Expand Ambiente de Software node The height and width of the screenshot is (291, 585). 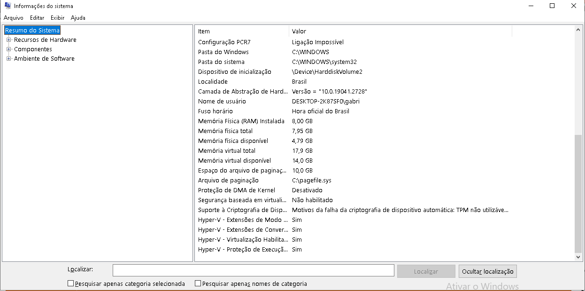[8, 59]
